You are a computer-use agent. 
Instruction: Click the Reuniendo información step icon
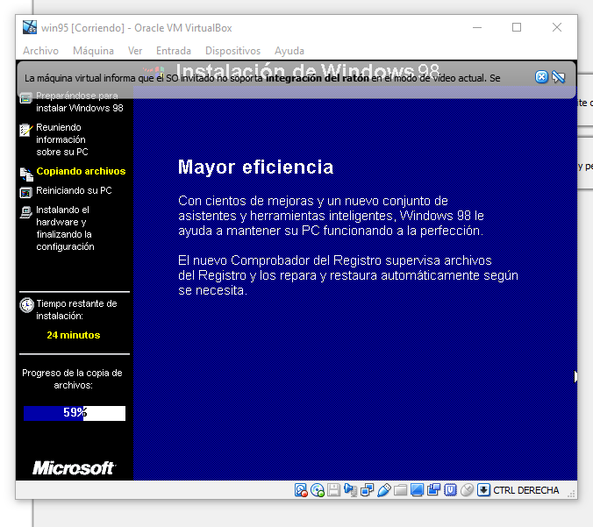click(25, 131)
